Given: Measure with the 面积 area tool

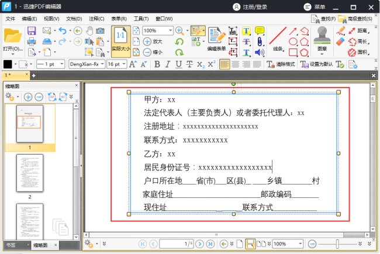Looking at the screenshot, I should (359, 52).
